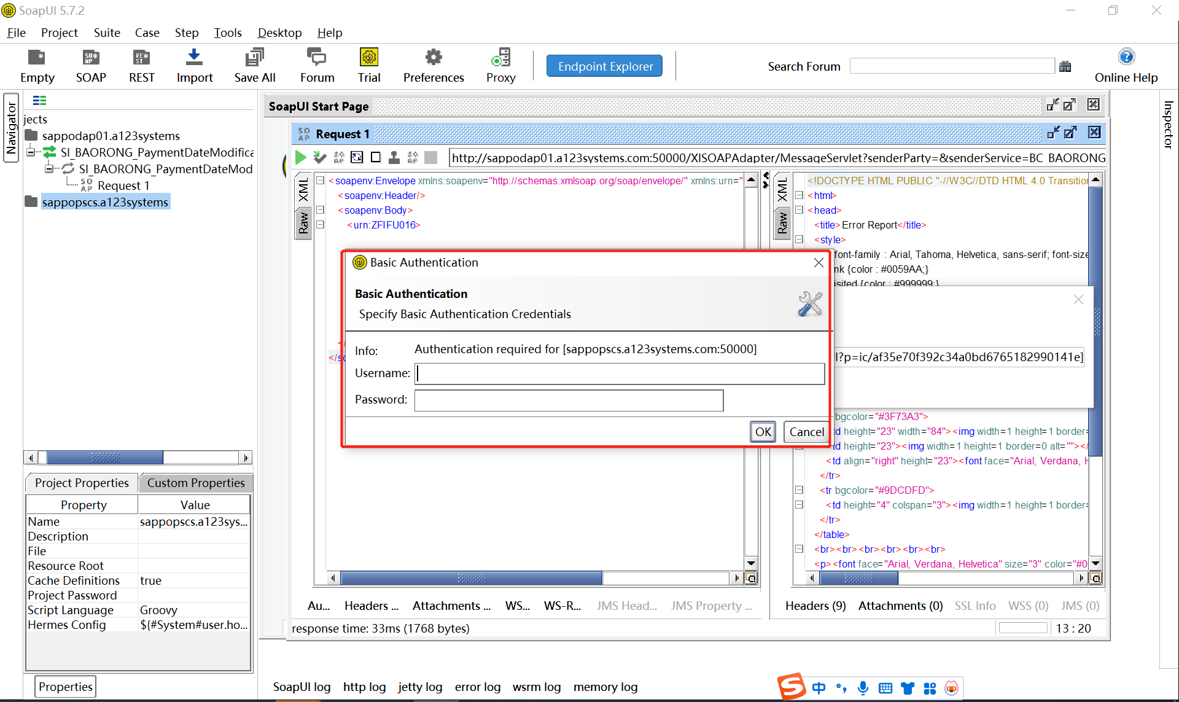
Task: Click the Import project icon
Action: point(194,66)
